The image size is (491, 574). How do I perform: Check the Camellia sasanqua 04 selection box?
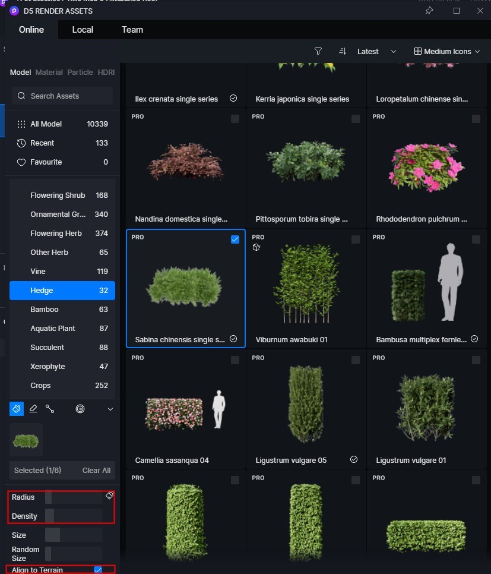pos(235,360)
